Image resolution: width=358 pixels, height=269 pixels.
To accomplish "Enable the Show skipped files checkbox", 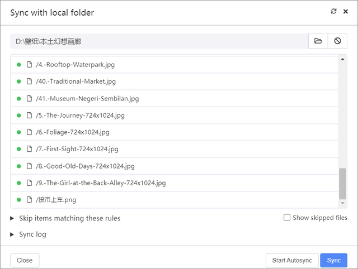I will (x=287, y=218).
